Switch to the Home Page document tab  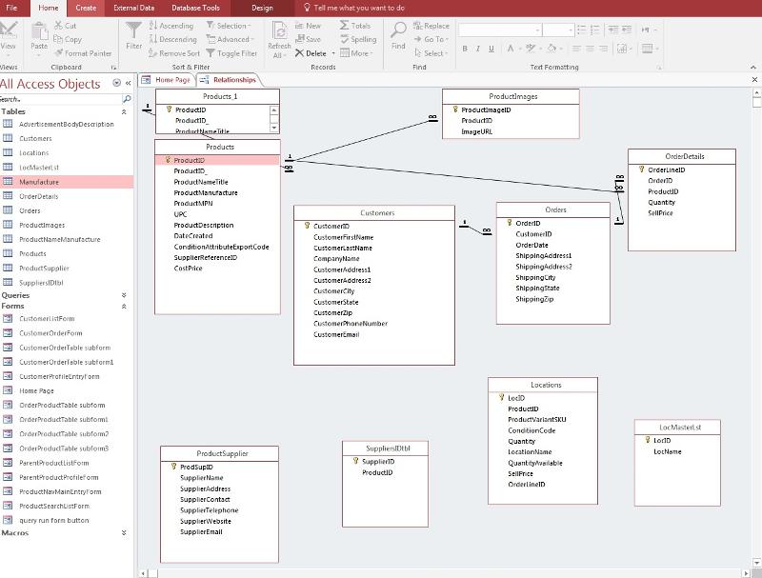pos(171,80)
